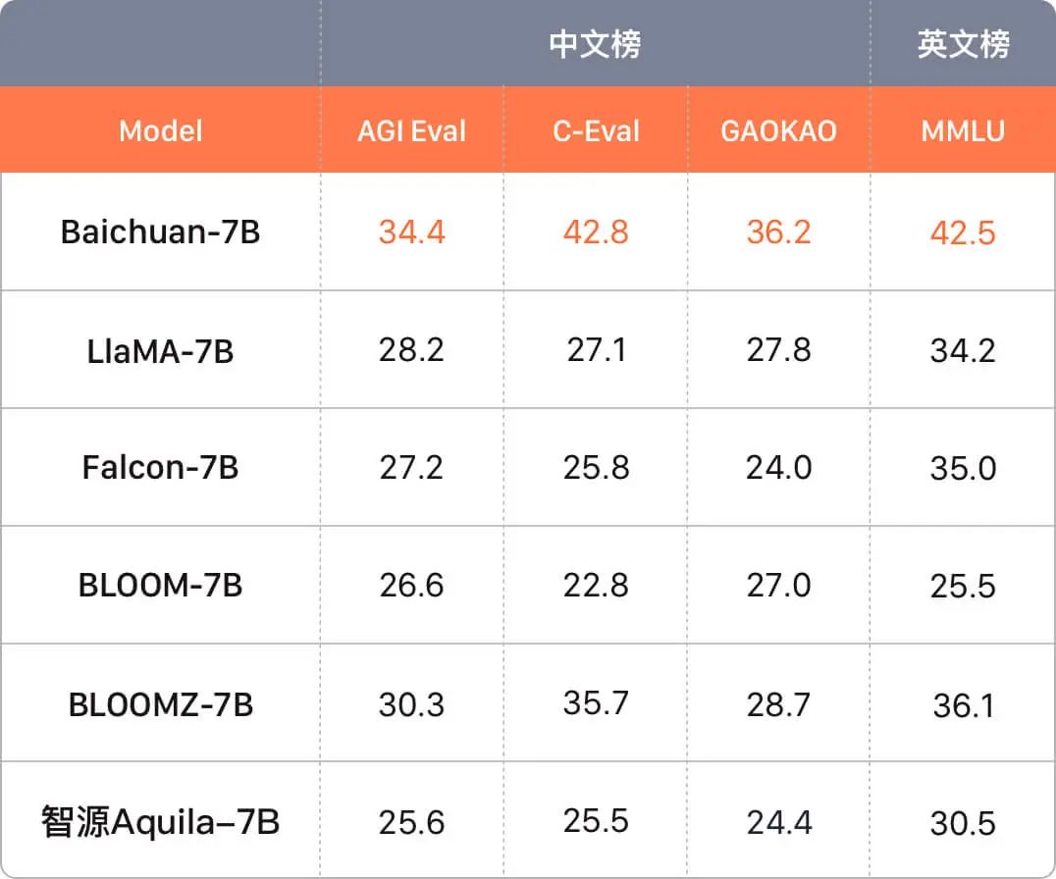Select the Baichuan-7B row label
The height and width of the screenshot is (879, 1056).
tap(160, 232)
